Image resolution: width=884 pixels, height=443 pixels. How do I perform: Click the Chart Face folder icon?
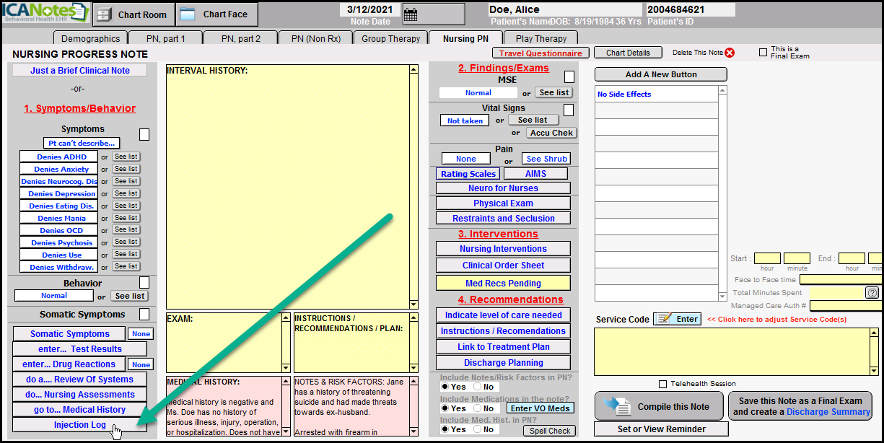(187, 14)
